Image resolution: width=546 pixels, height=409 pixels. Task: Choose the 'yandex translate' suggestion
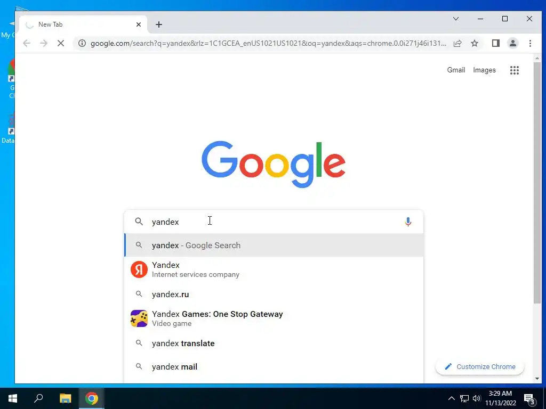pyautogui.click(x=274, y=343)
